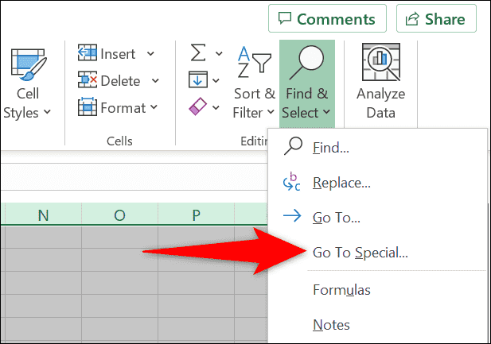Select Find from the dropdown menu
The width and height of the screenshot is (491, 344).
[x=330, y=147]
